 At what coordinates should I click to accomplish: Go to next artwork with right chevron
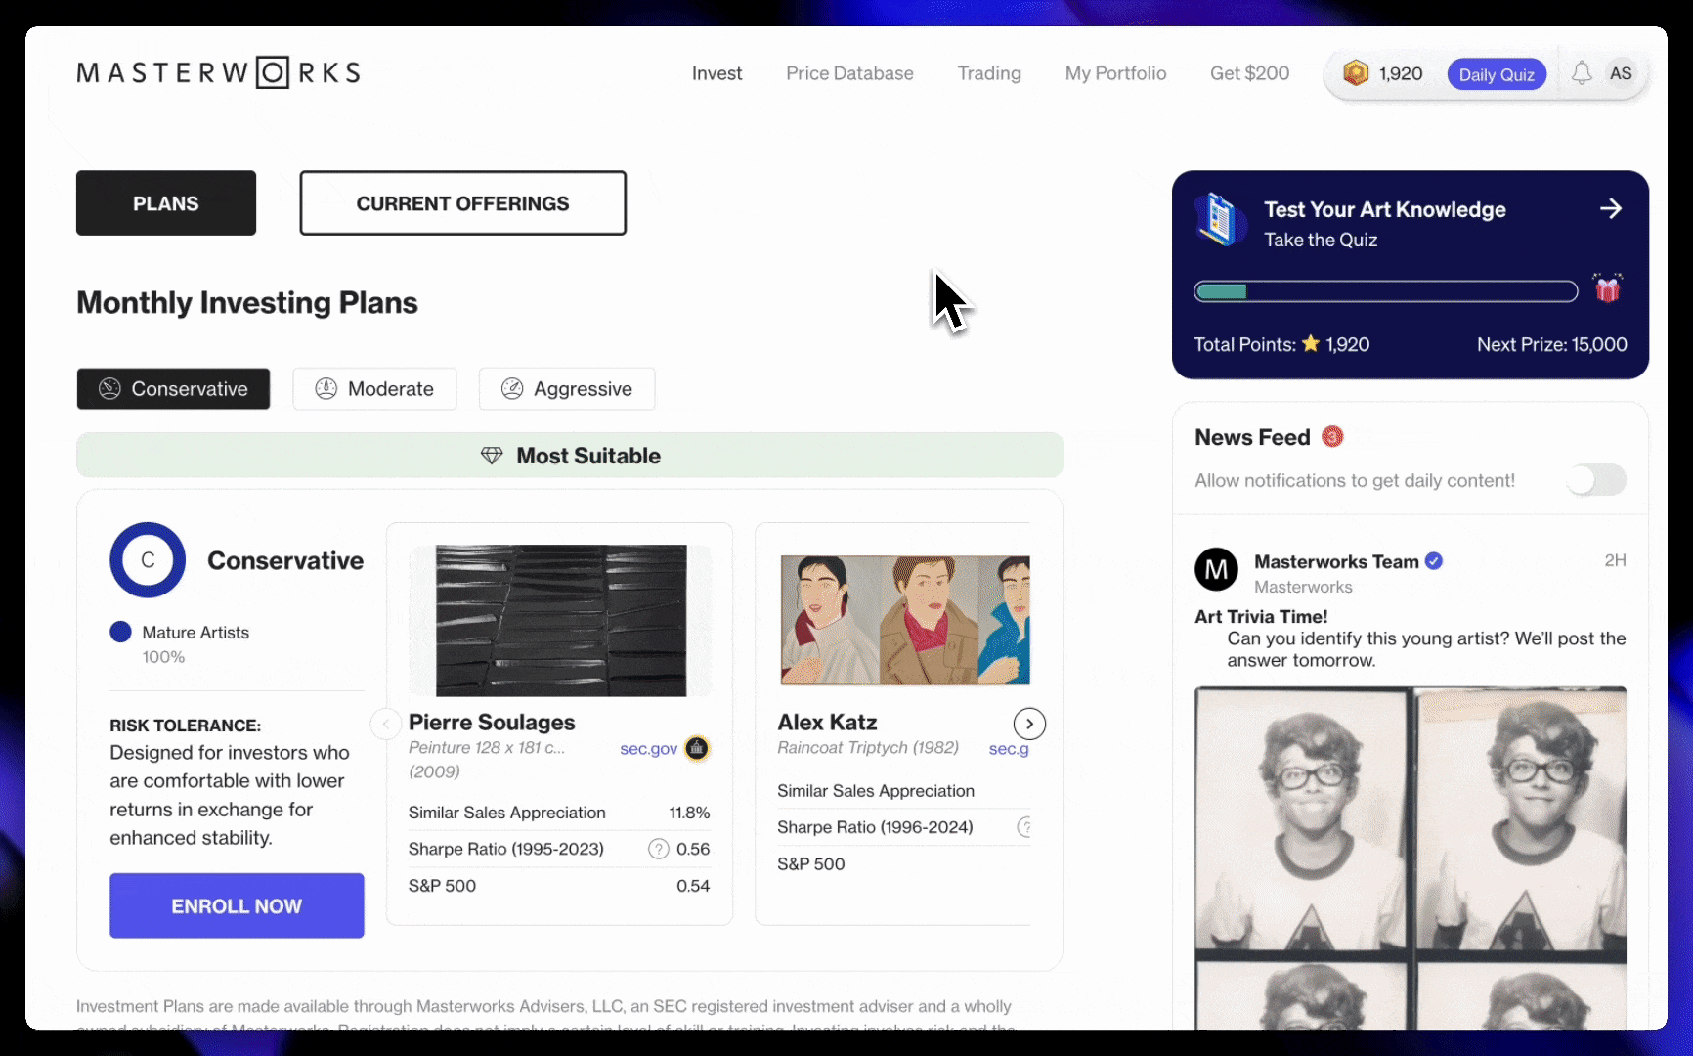coord(1029,724)
